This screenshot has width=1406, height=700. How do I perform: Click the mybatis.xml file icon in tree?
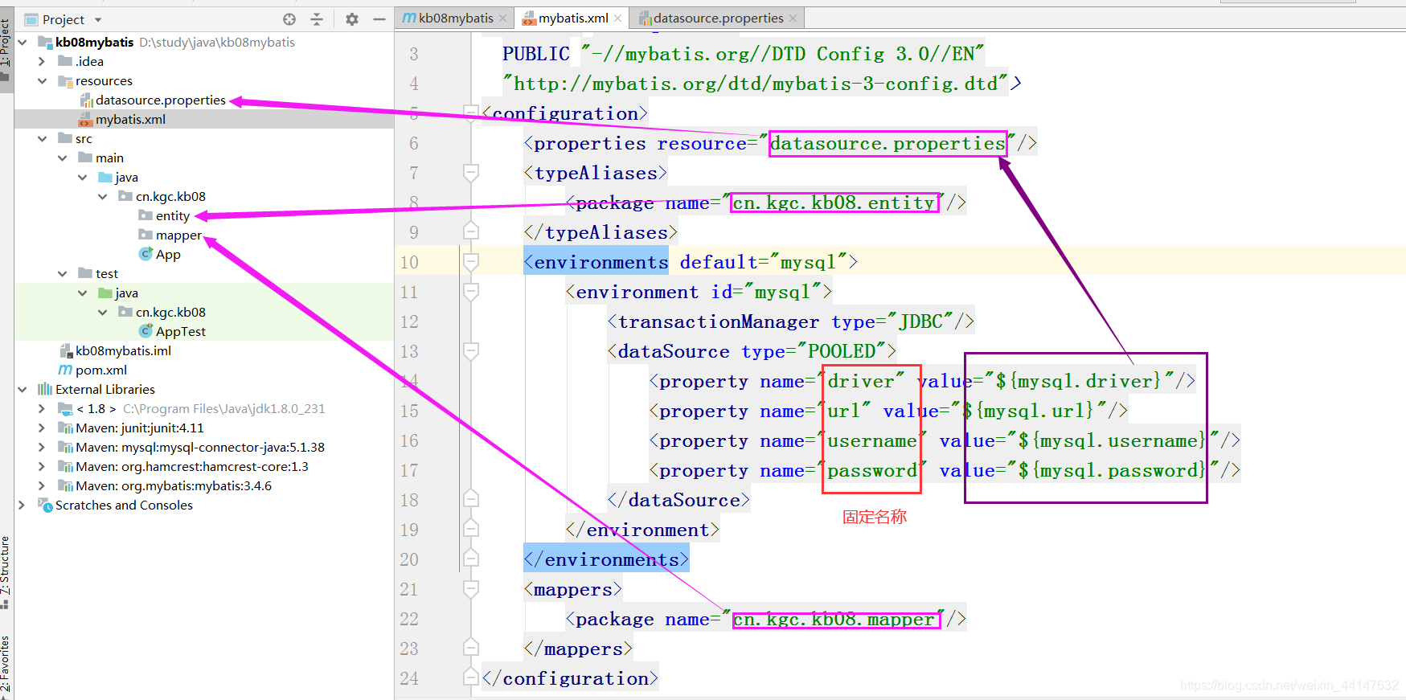pyautogui.click(x=85, y=120)
